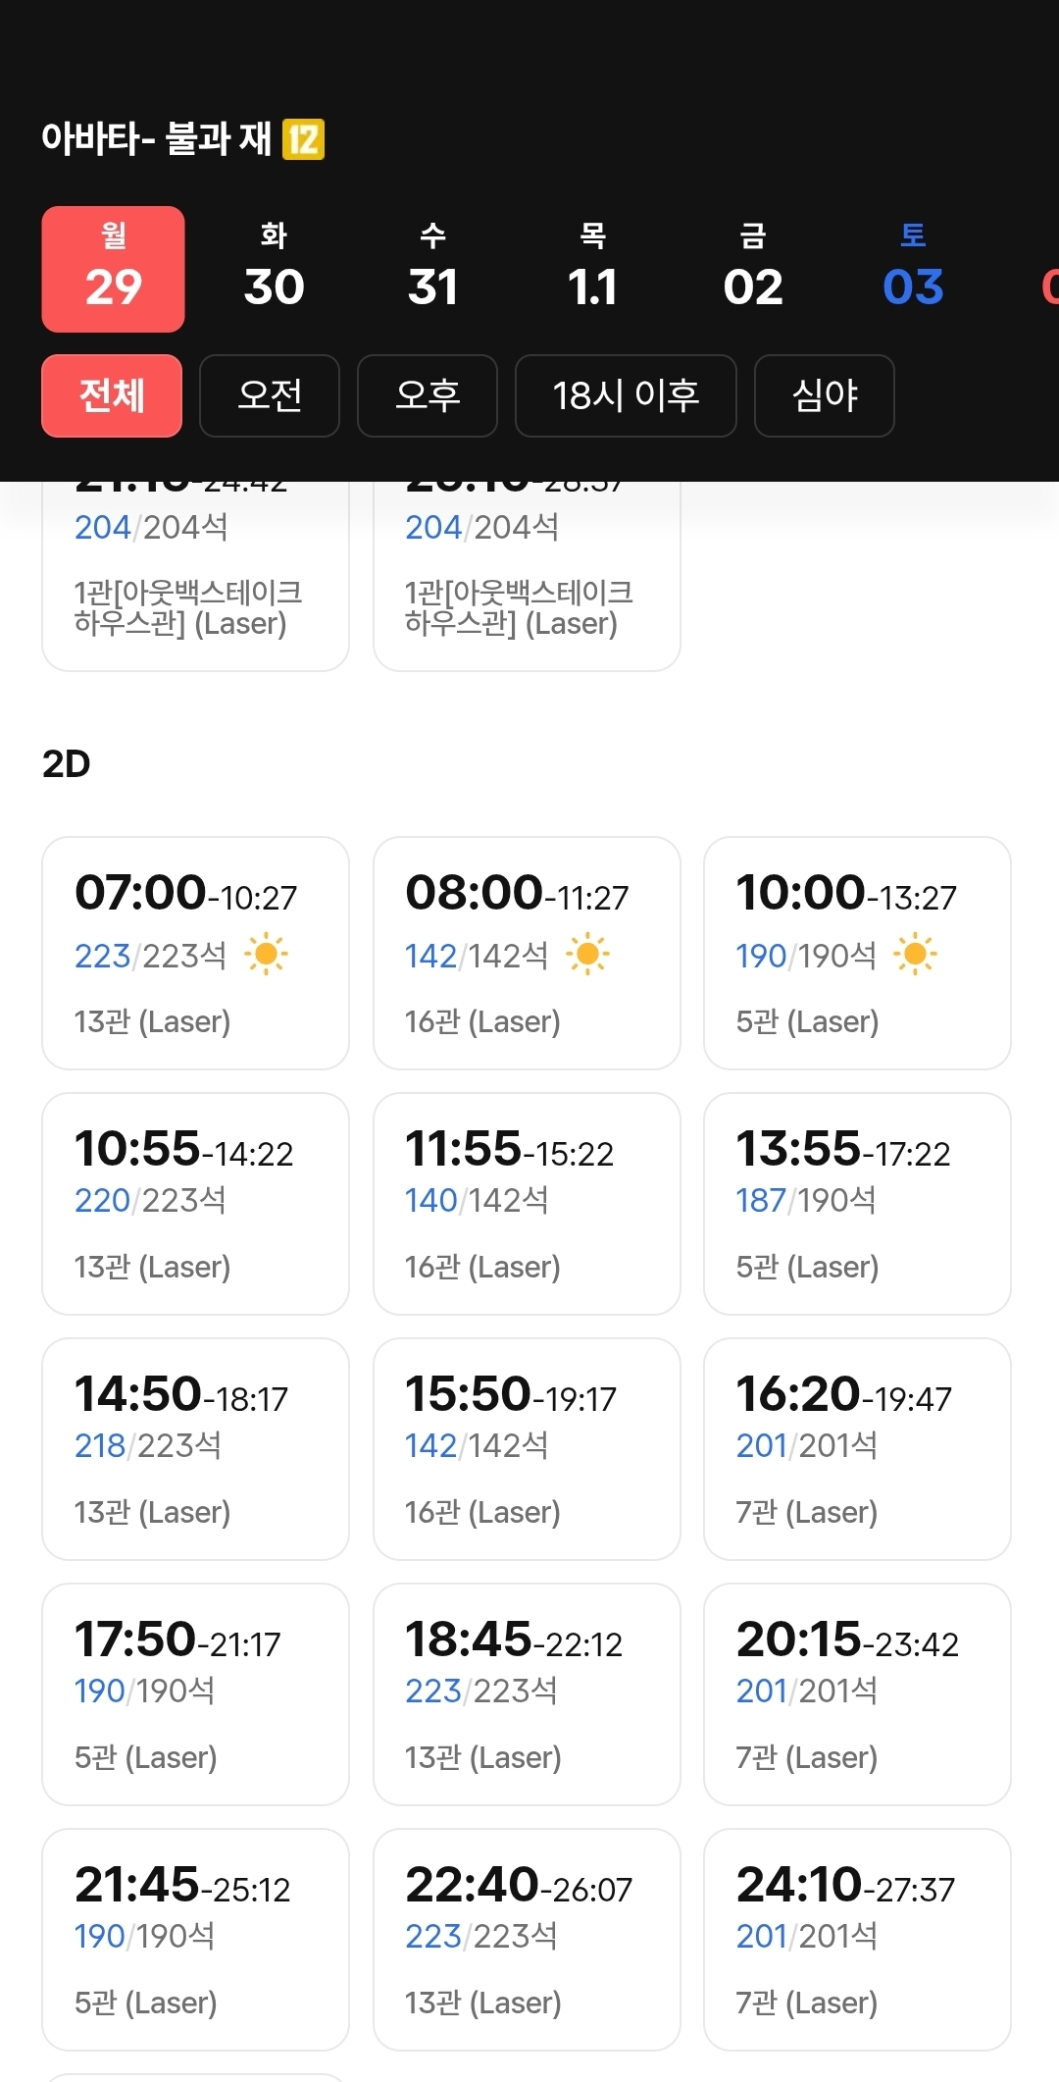
Task: Show only 18시 이후 showtimes
Action: 626,395
